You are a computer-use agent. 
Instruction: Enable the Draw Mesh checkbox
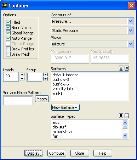[8, 54]
